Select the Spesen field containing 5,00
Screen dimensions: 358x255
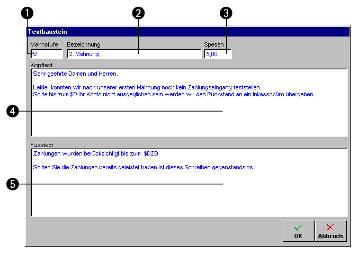click(218, 54)
